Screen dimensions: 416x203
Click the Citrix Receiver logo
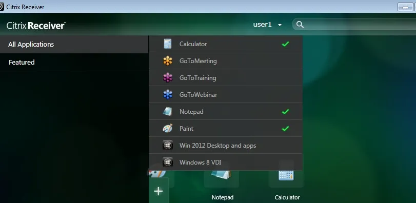pyautogui.click(x=36, y=26)
